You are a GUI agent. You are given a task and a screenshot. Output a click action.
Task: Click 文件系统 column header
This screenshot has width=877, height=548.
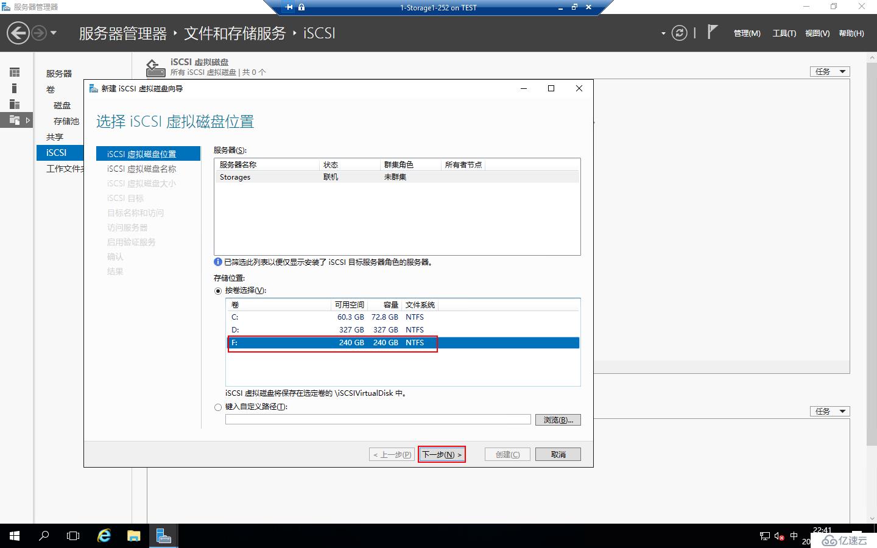[x=420, y=305]
